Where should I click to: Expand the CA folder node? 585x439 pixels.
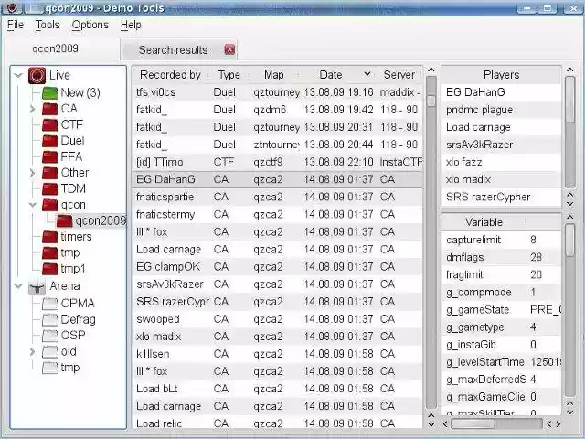tap(33, 109)
